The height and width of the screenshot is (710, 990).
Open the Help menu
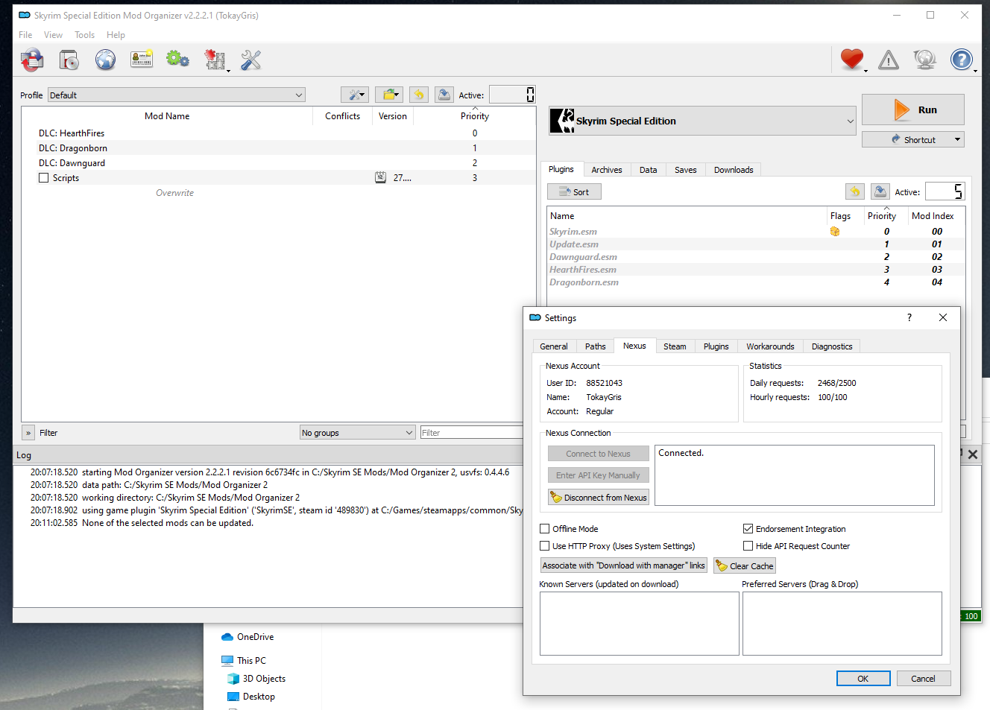pyautogui.click(x=116, y=35)
